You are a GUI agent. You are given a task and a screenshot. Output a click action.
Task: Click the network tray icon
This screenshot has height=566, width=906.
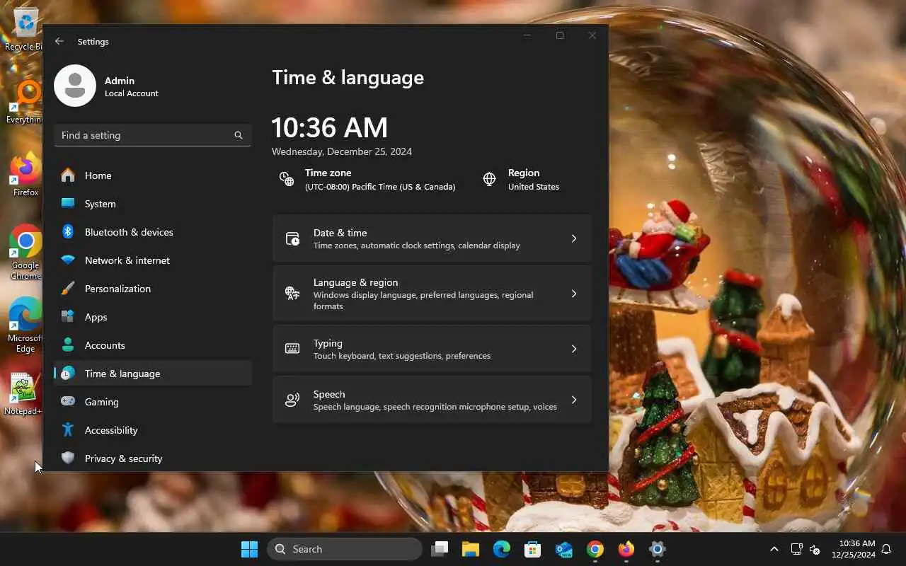(x=796, y=549)
